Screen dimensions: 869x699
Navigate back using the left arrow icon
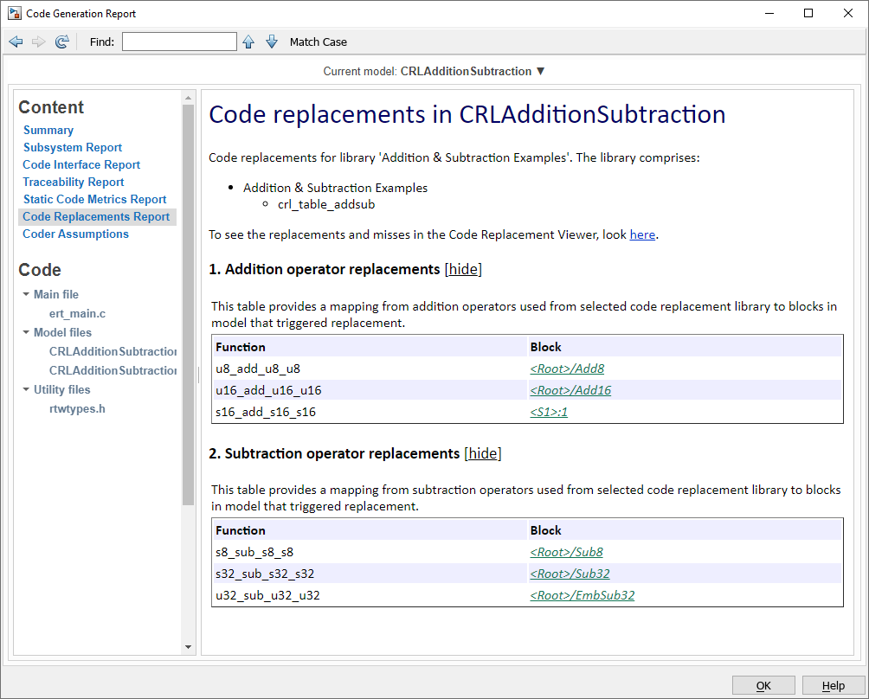point(16,41)
